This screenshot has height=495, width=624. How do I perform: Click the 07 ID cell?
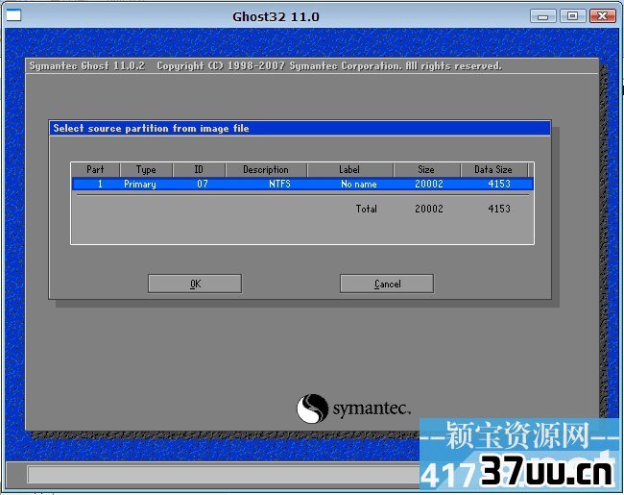click(203, 184)
